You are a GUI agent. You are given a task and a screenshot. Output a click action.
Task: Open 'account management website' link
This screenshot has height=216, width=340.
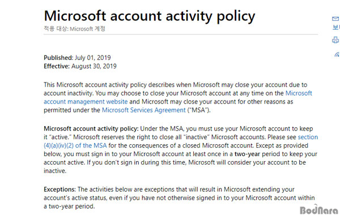(x=86, y=102)
